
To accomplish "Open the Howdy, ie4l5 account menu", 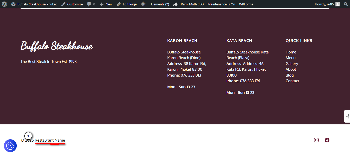I will point(327,4).
